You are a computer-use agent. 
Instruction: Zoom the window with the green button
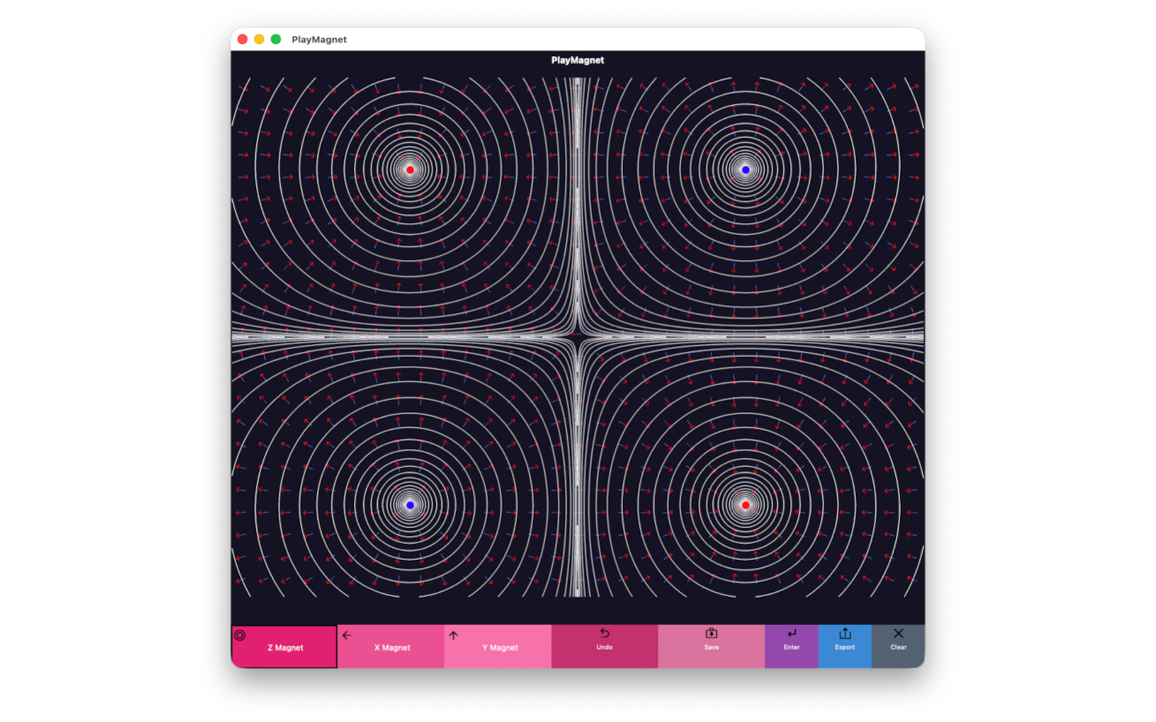pos(275,39)
